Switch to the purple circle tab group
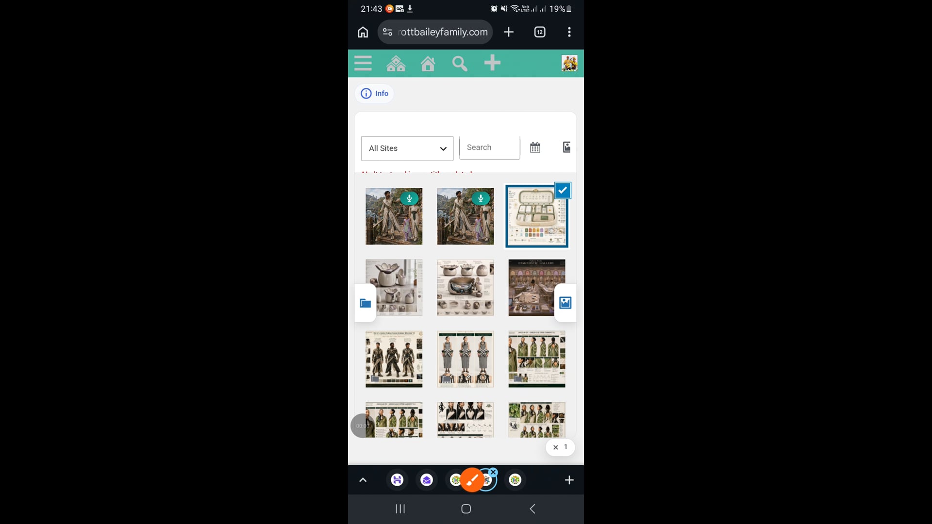Image resolution: width=932 pixels, height=524 pixels. (x=427, y=480)
